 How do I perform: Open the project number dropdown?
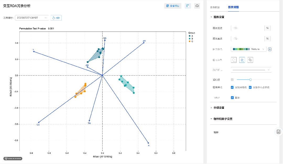[x=32, y=18]
